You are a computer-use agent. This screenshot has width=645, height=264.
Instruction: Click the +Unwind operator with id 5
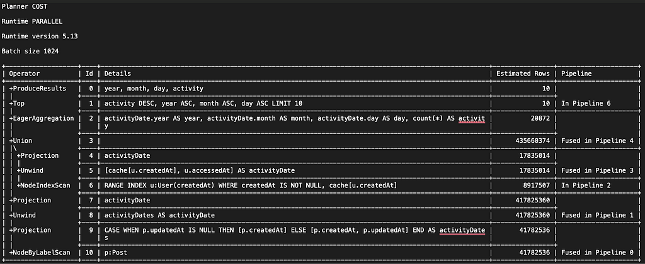30,170
